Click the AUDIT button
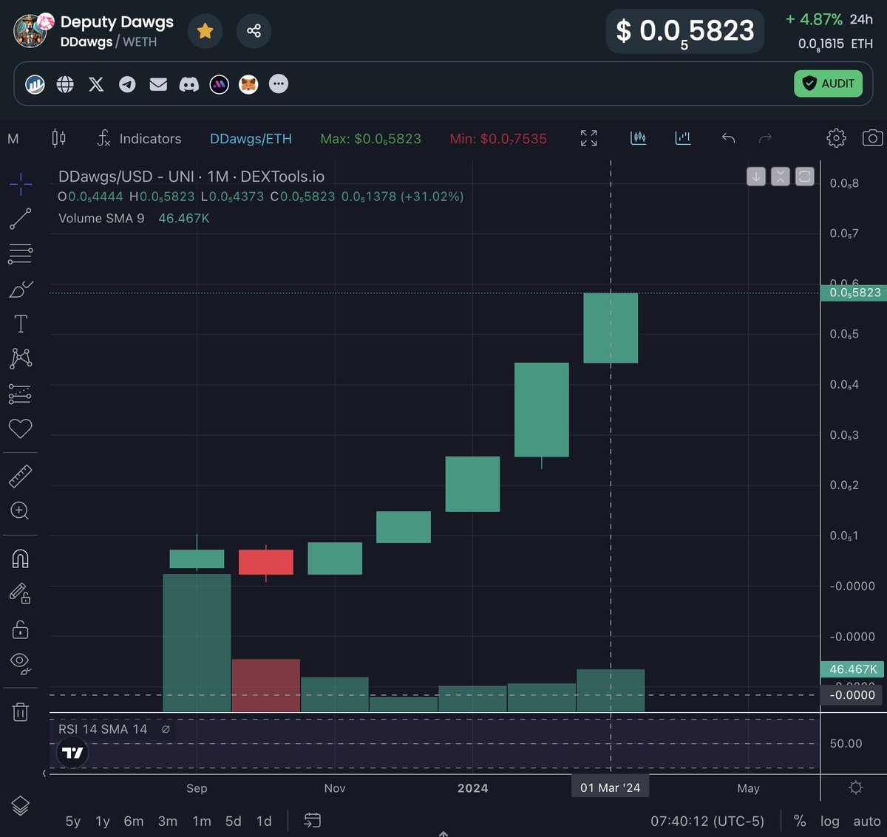 coord(829,83)
